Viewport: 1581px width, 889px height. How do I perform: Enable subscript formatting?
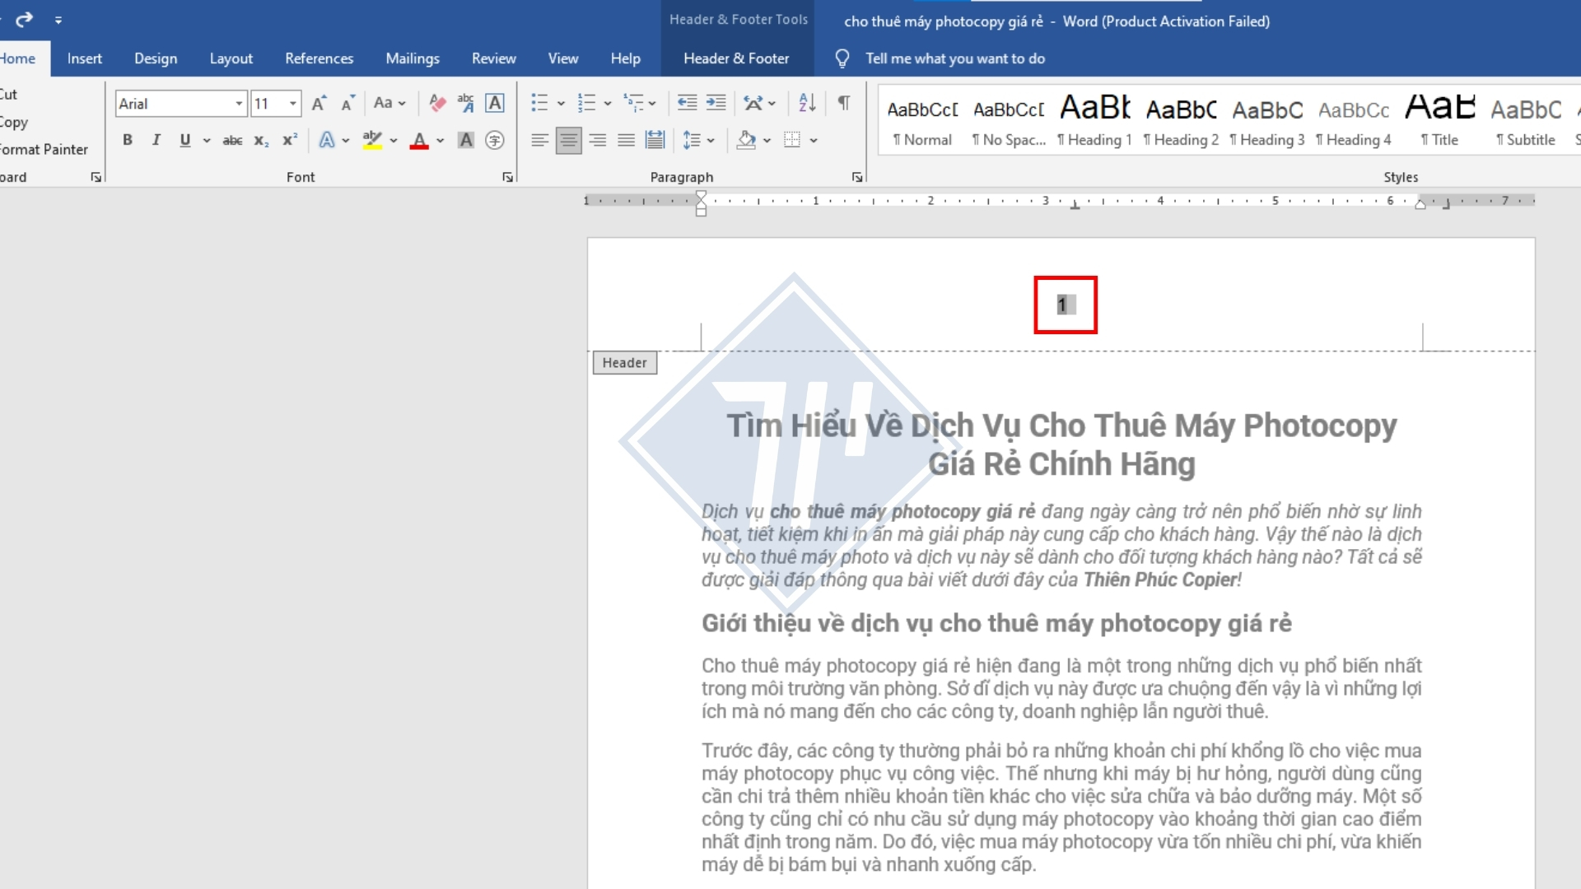[x=261, y=140]
